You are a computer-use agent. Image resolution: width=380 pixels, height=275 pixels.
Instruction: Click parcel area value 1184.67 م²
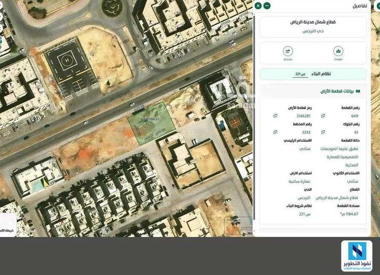pos(349,214)
